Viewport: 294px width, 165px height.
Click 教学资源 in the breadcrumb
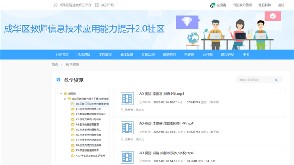point(72,65)
